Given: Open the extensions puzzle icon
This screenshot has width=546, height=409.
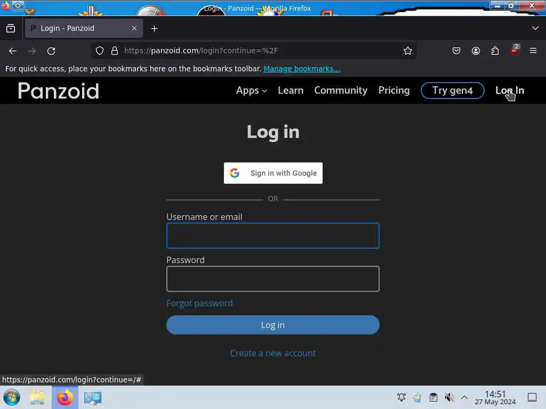Looking at the screenshot, I should 495,51.
